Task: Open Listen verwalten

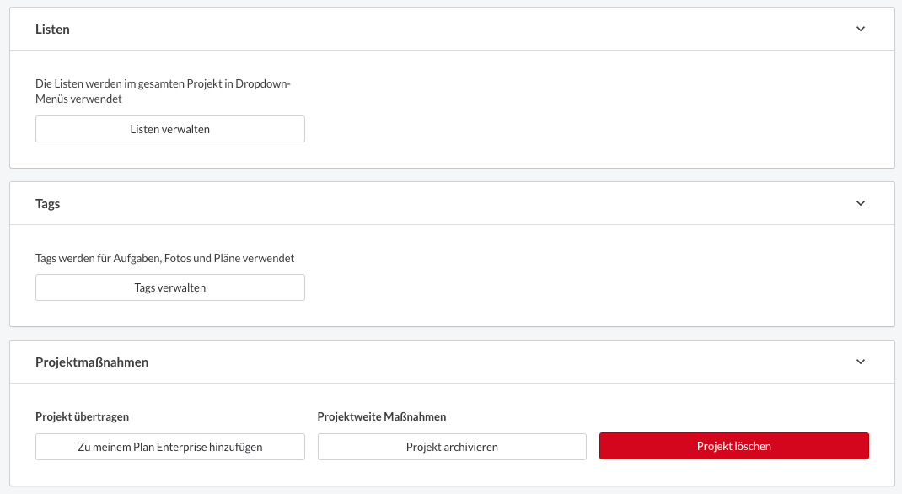Action: [x=170, y=129]
